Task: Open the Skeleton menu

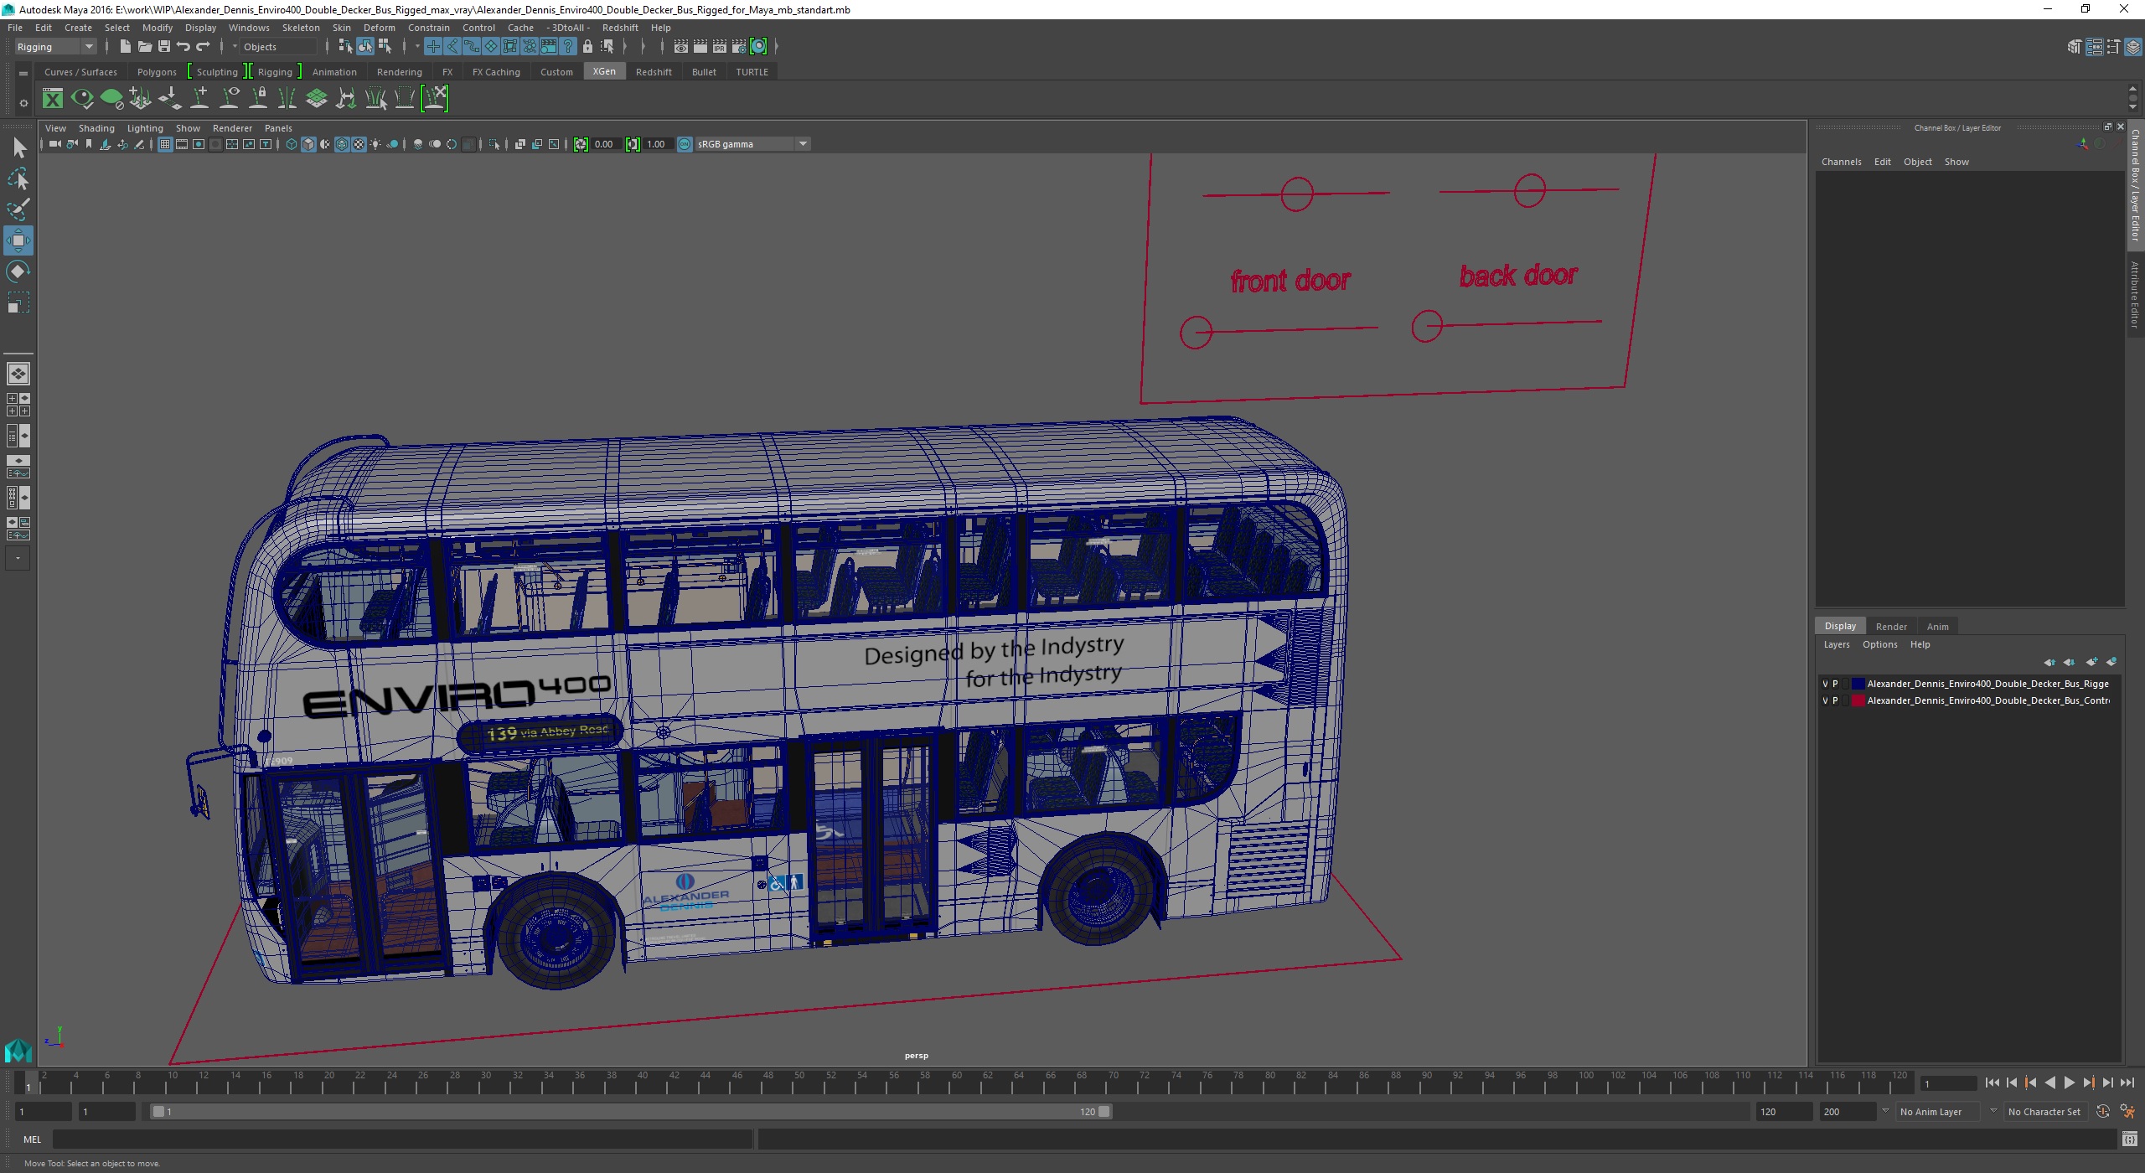Action: [x=301, y=28]
